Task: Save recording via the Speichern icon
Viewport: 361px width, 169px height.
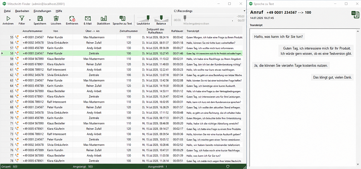Action: [x=40, y=20]
